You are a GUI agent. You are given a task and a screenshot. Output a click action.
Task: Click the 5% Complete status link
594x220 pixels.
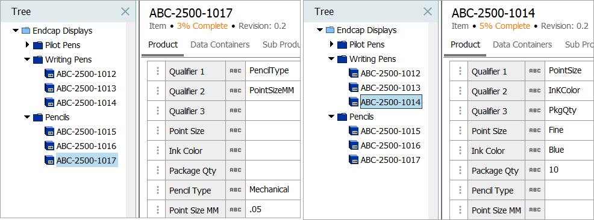[505, 26]
